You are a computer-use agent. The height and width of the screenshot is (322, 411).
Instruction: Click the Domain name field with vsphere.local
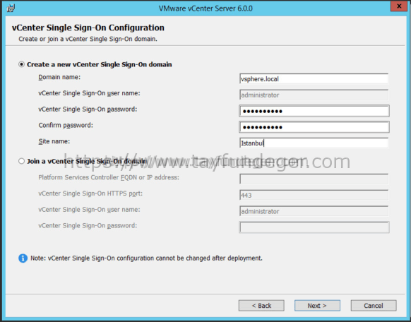click(x=314, y=78)
